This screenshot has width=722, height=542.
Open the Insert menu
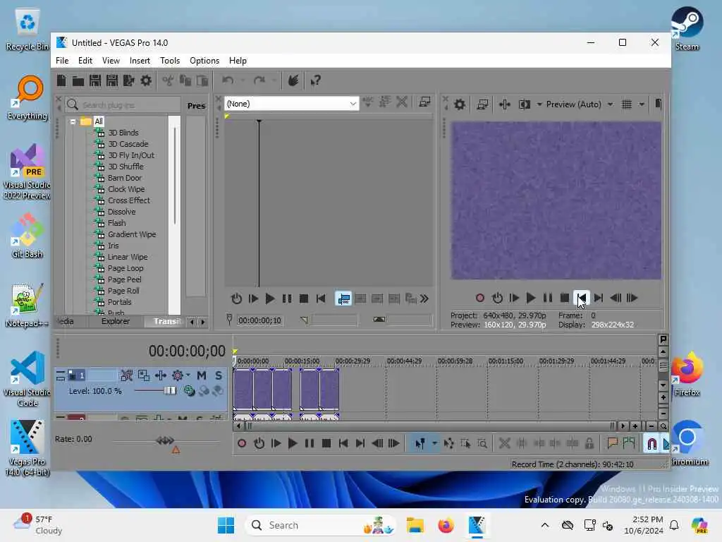140,61
